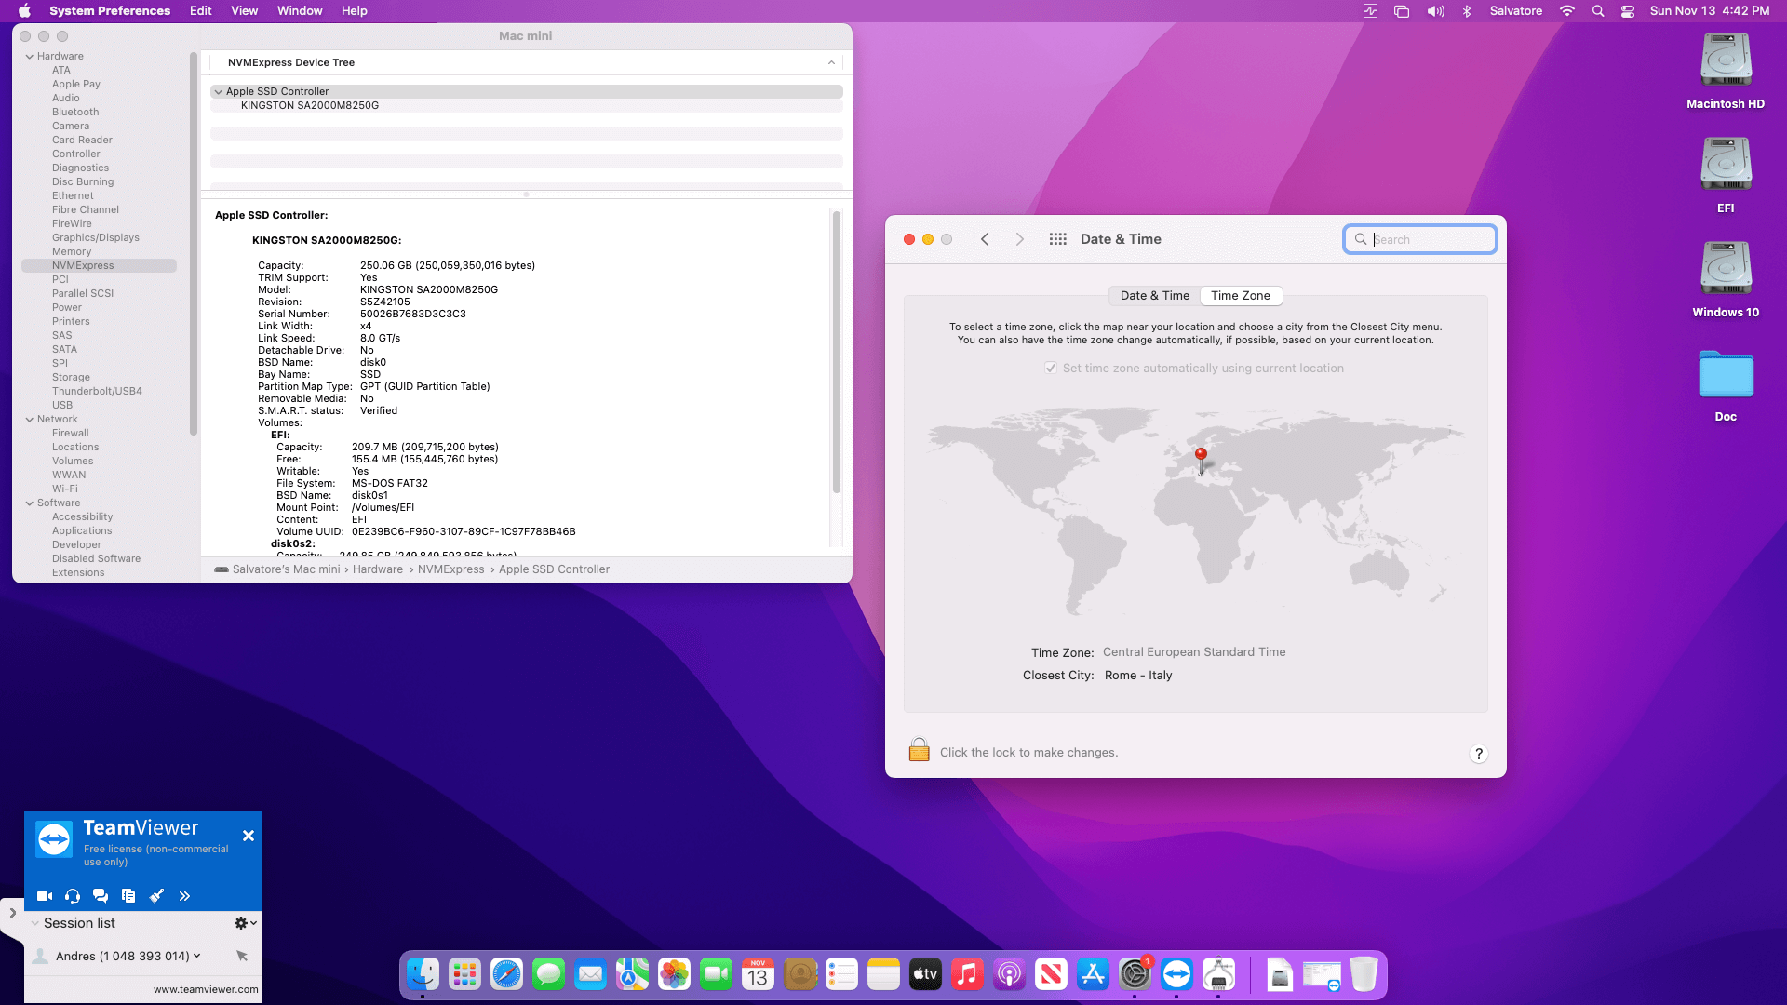Select Windows 10 drive on desktop
The height and width of the screenshot is (1005, 1787).
tap(1726, 280)
